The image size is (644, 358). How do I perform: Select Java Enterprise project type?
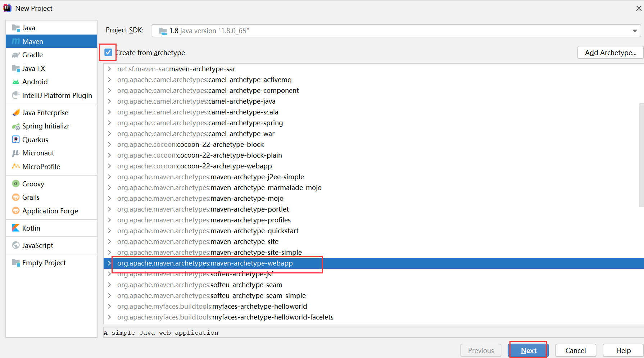(x=51, y=113)
